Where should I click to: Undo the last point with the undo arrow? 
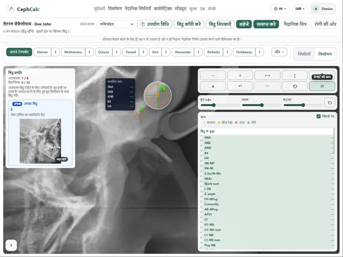(240, 86)
